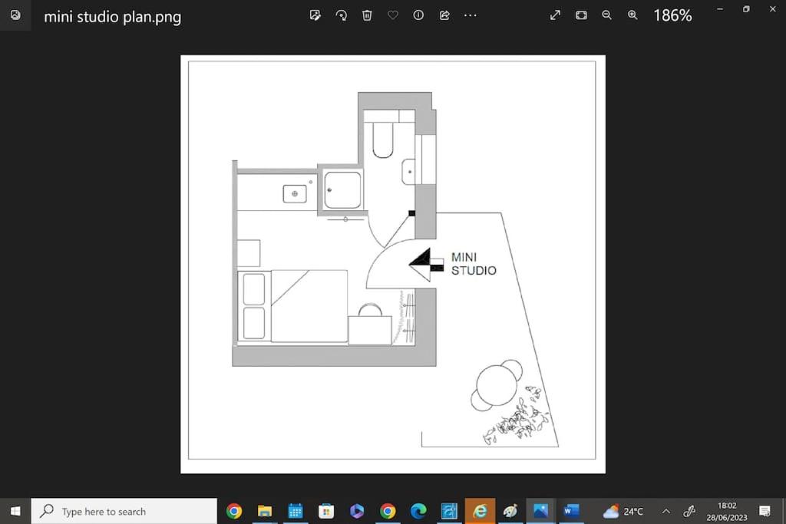Open the Share option
Viewport: 786px width, 524px height.
click(x=444, y=15)
